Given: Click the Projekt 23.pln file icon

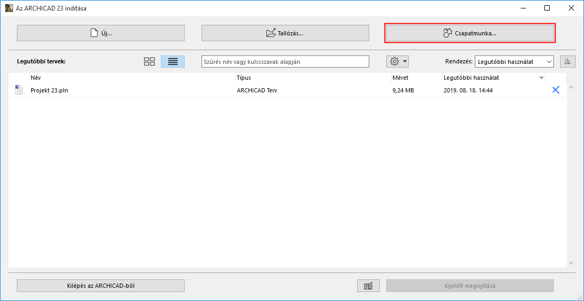Looking at the screenshot, I should pyautogui.click(x=18, y=90).
